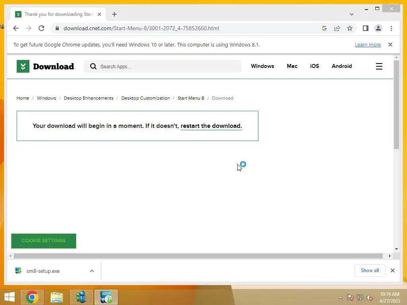Expand the tab search chevron
Screen dimensions: 407x305
point(351,14)
